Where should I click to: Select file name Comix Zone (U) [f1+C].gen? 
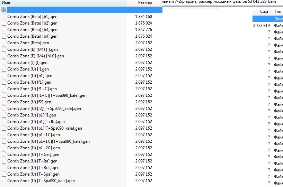[32, 89]
